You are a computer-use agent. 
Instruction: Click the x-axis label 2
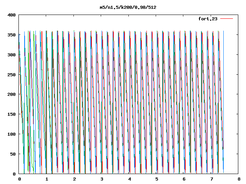74,179
